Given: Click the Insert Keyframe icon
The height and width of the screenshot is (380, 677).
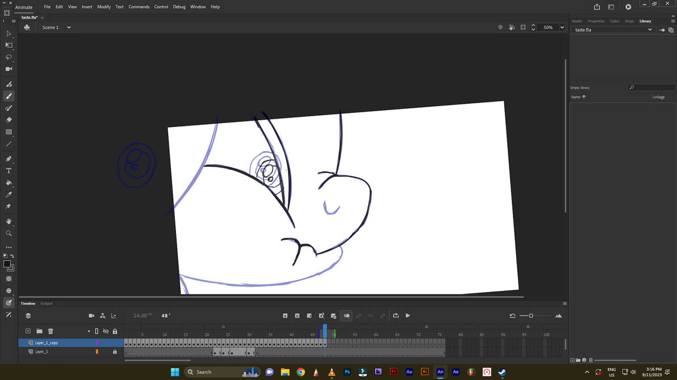Looking at the screenshot, I should coord(285,316).
